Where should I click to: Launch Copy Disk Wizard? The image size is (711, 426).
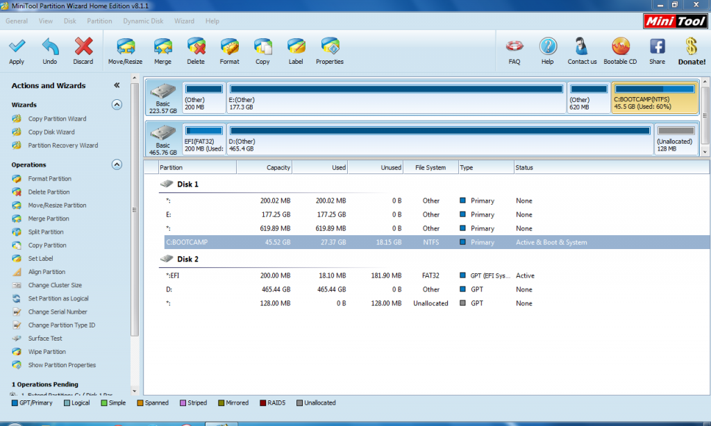[51, 132]
